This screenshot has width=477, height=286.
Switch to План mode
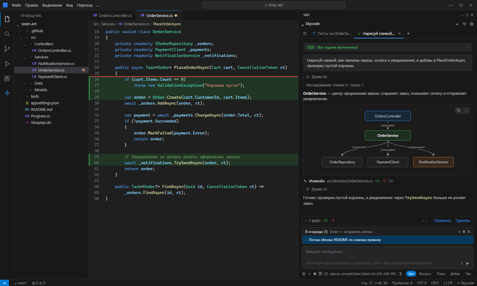tap(441, 274)
